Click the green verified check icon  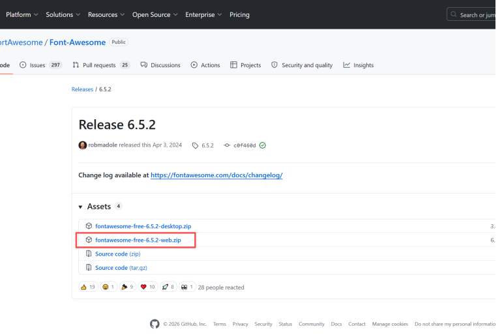point(263,145)
